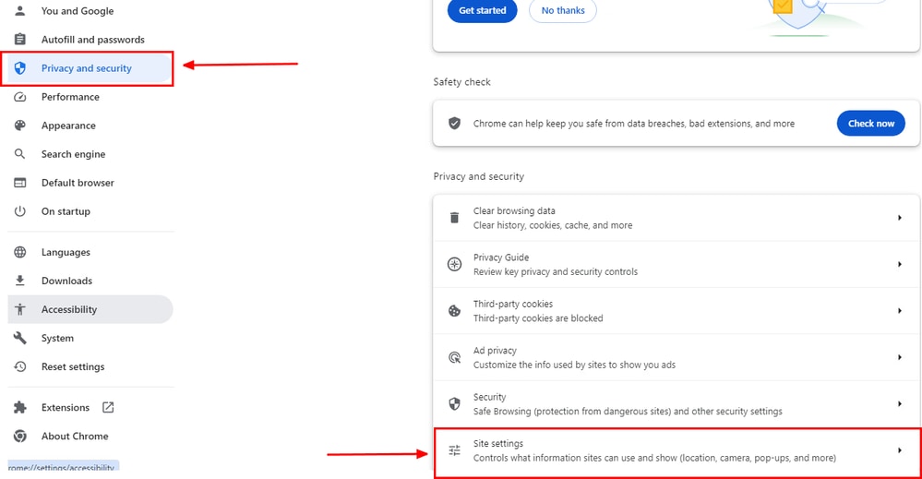Click the Third-party cookies cookie icon
Viewport: 922px width, 479px height.
(454, 311)
